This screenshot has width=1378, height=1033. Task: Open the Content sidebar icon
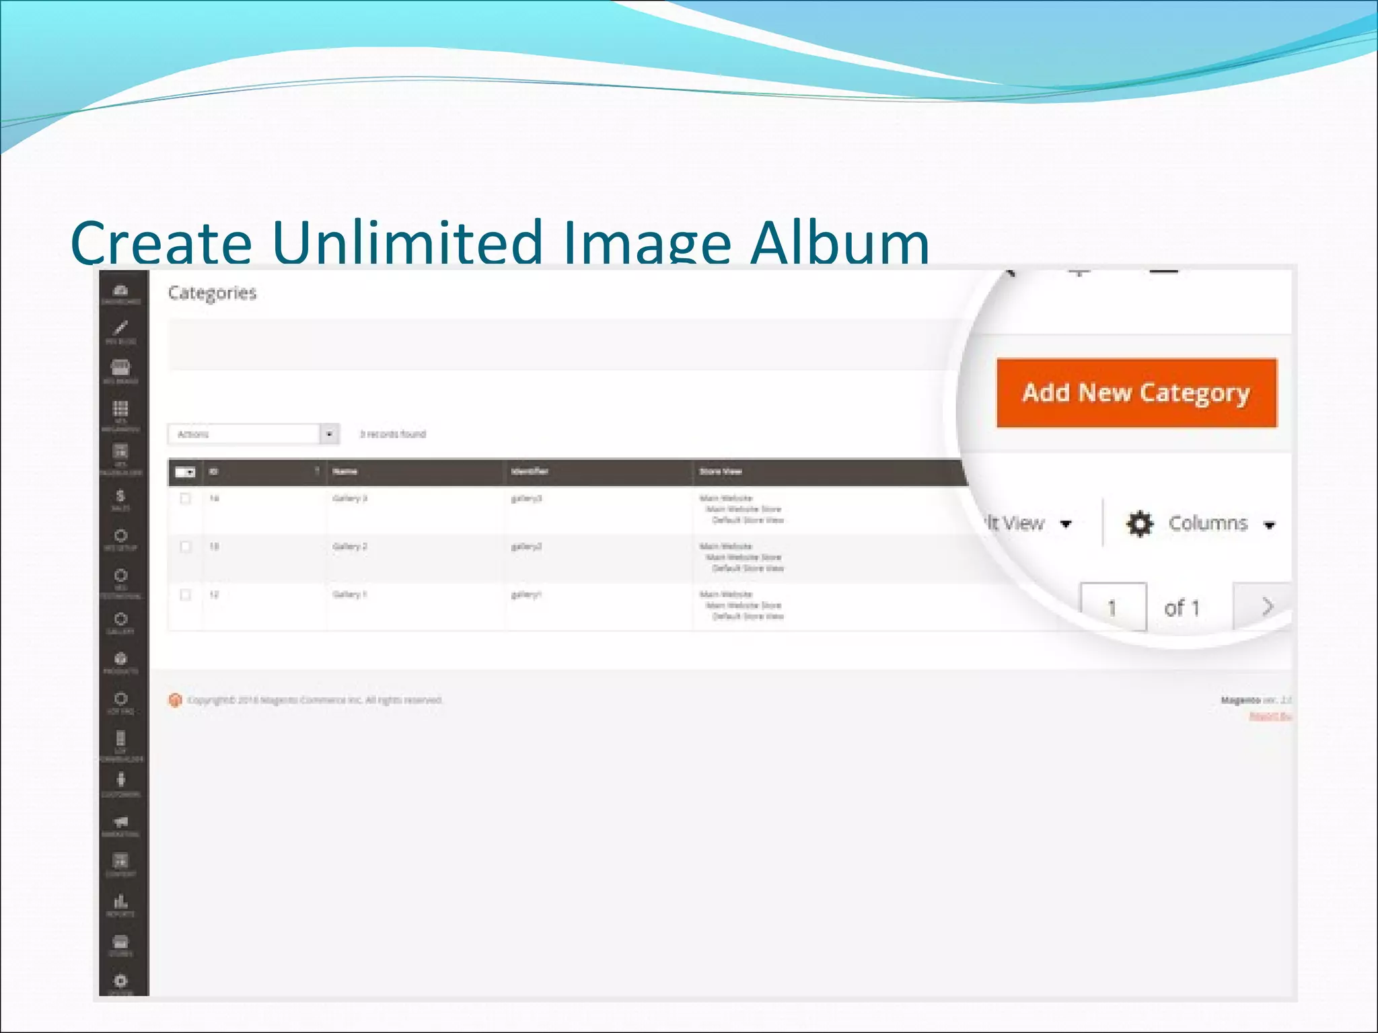tap(121, 866)
